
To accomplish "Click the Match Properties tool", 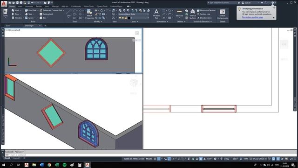I will 89,14.
